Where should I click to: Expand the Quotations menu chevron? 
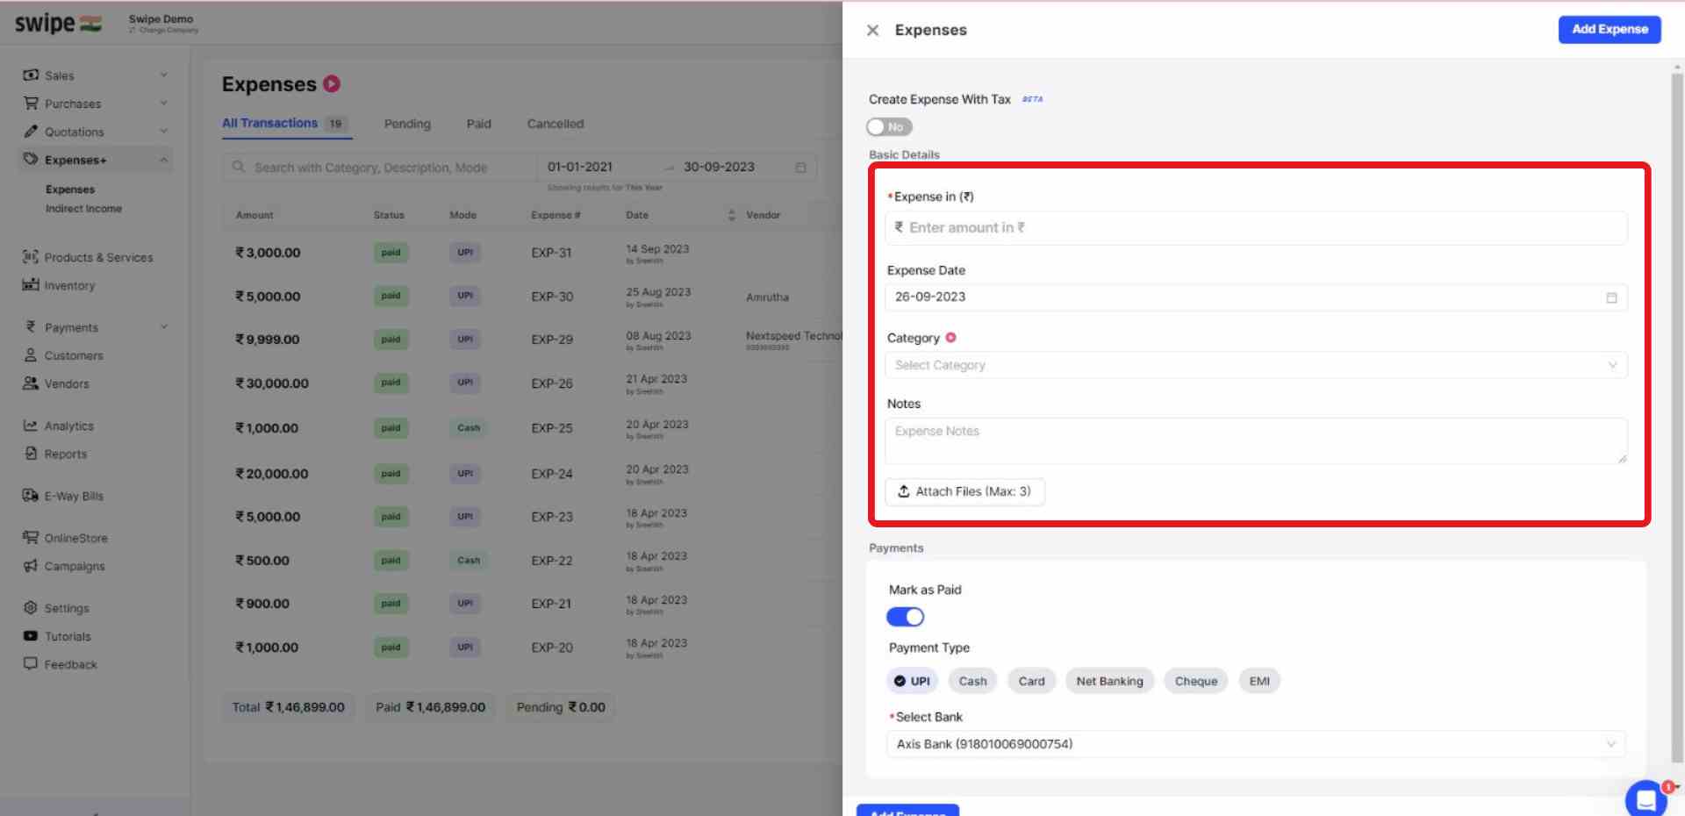(x=163, y=131)
